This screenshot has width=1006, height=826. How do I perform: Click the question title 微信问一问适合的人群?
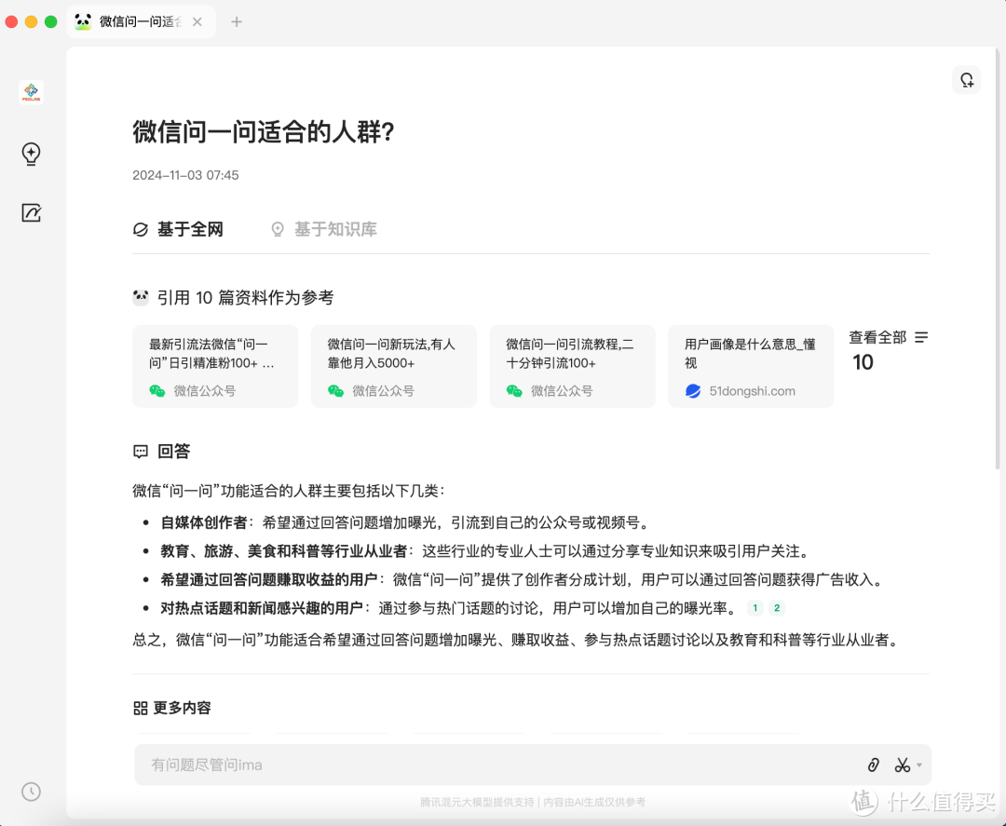click(x=263, y=132)
